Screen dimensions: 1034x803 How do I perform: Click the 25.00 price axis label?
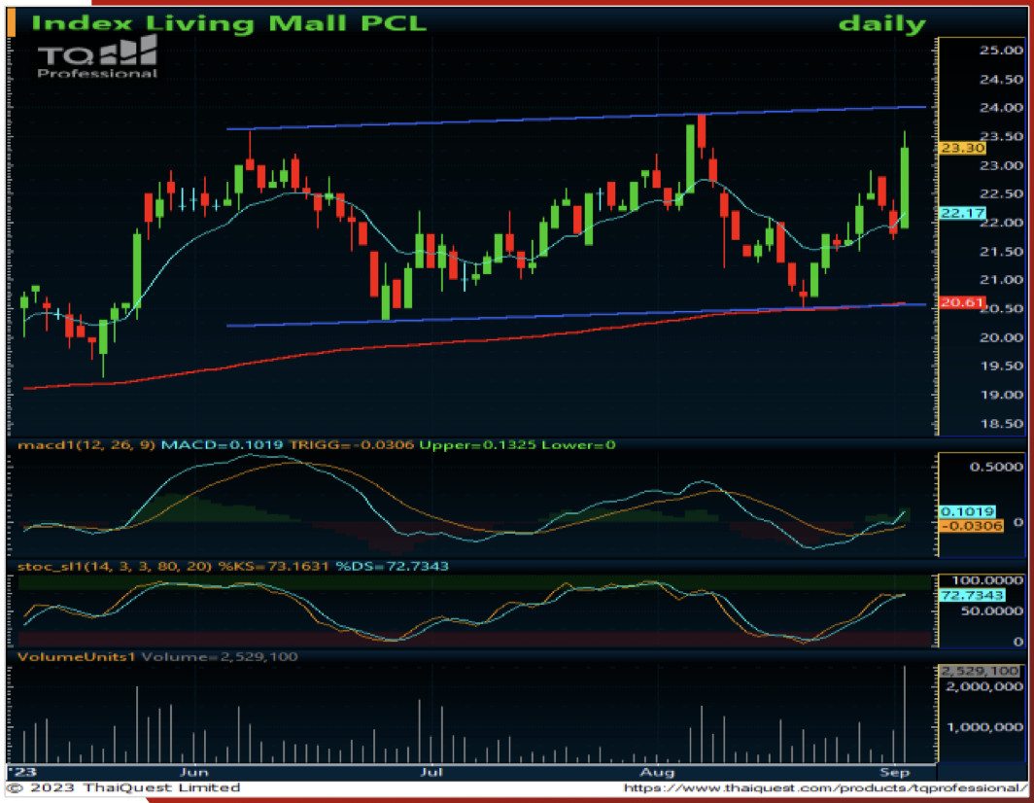click(x=1001, y=51)
